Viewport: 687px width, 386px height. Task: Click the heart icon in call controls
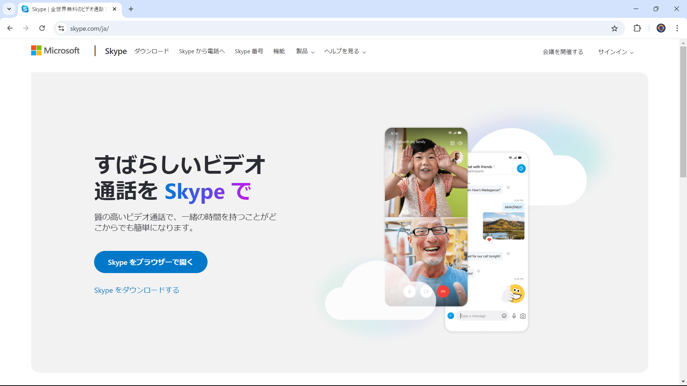[393, 292]
